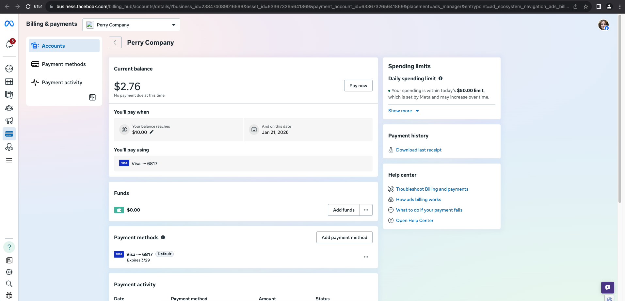Open the news updates icon

[x=9, y=260]
